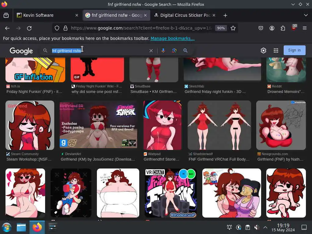Open the Google apps grid

276,51
